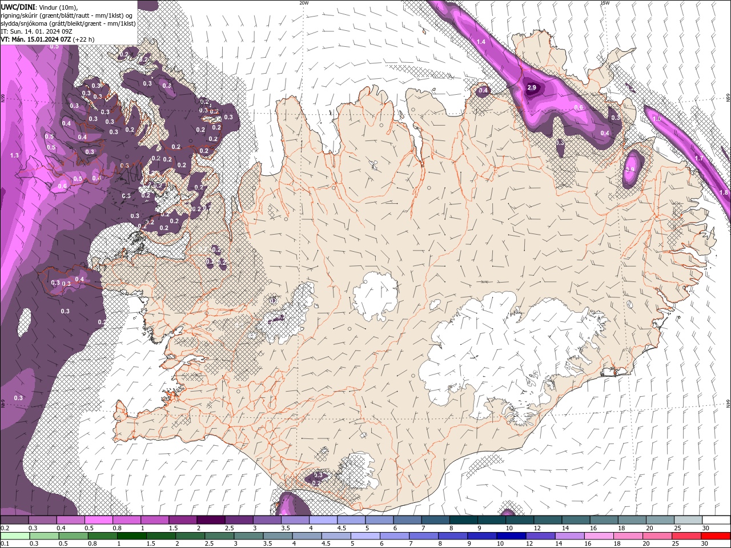The width and height of the screenshot is (731, 548).
Task: Select bottom legend swatch between 14 and 16
Action: click(569, 536)
